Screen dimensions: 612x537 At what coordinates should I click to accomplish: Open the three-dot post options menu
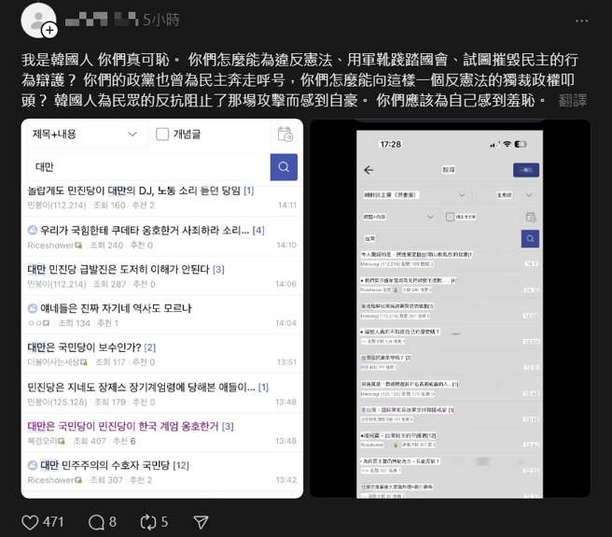[x=581, y=21]
